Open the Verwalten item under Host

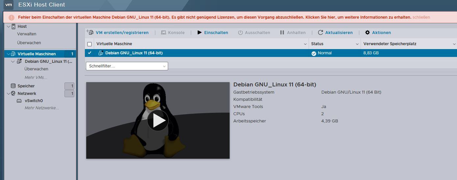[27, 34]
